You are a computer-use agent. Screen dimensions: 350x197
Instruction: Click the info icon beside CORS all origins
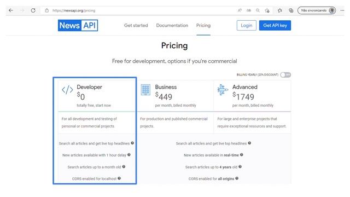[x=237, y=178]
